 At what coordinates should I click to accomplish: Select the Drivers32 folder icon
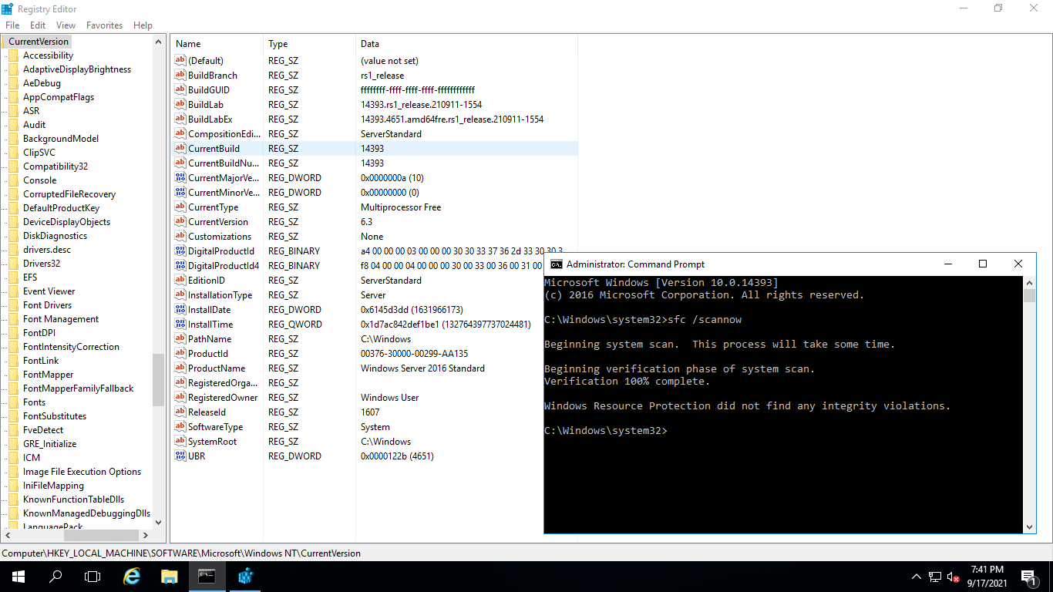pos(13,264)
